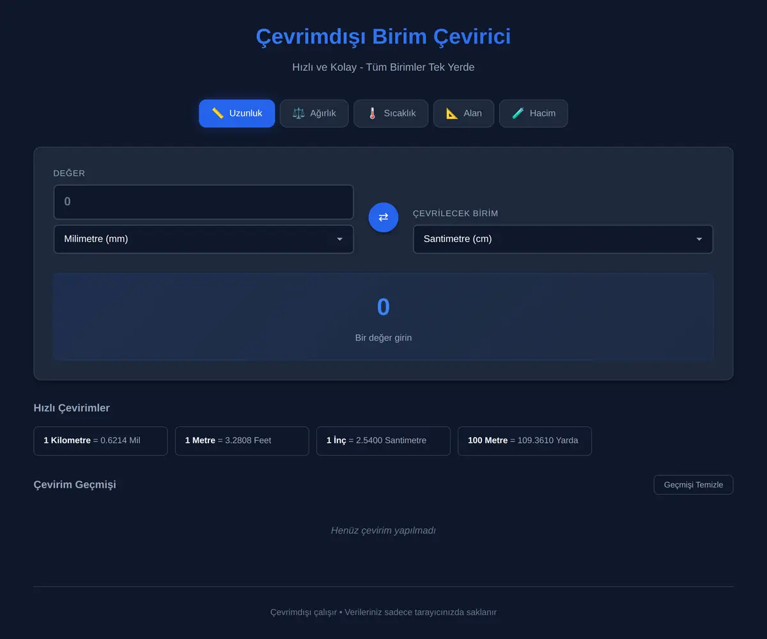Click the Hızlı ve Kolay subtitle text
767x639 pixels.
383,67
